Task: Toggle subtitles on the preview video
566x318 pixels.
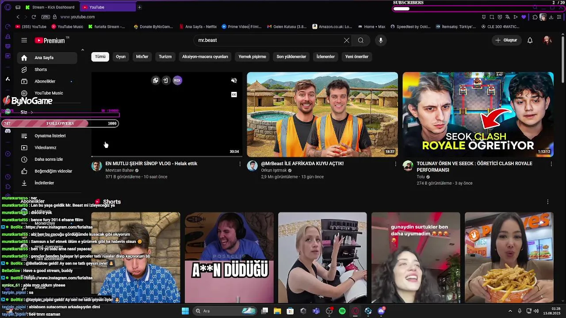Action: (x=234, y=95)
